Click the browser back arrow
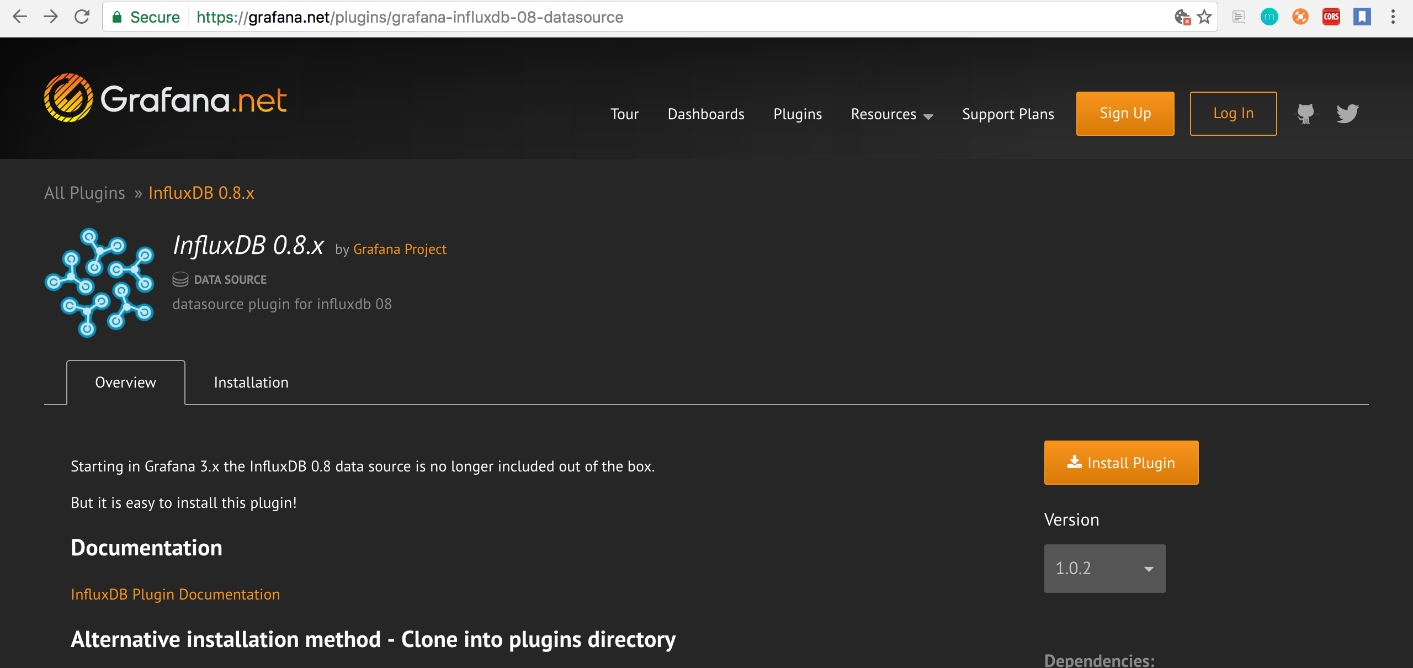Viewport: 1413px width, 668px height. point(20,17)
